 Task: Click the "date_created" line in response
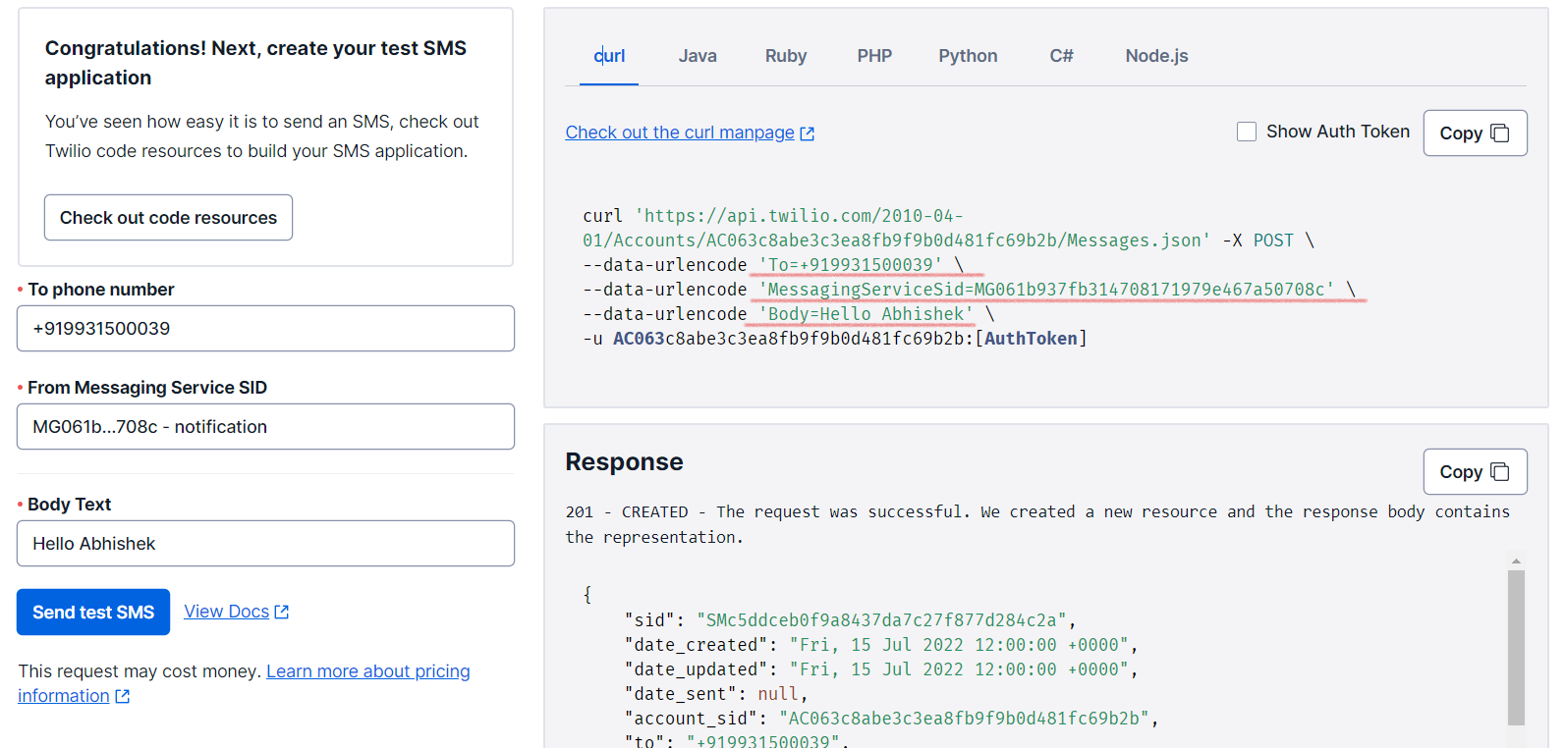coord(881,645)
